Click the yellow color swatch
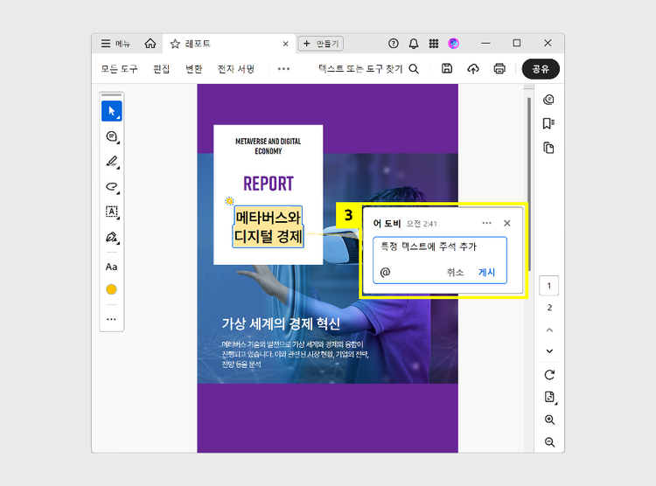Viewport: 656px width, 486px height. [x=111, y=289]
